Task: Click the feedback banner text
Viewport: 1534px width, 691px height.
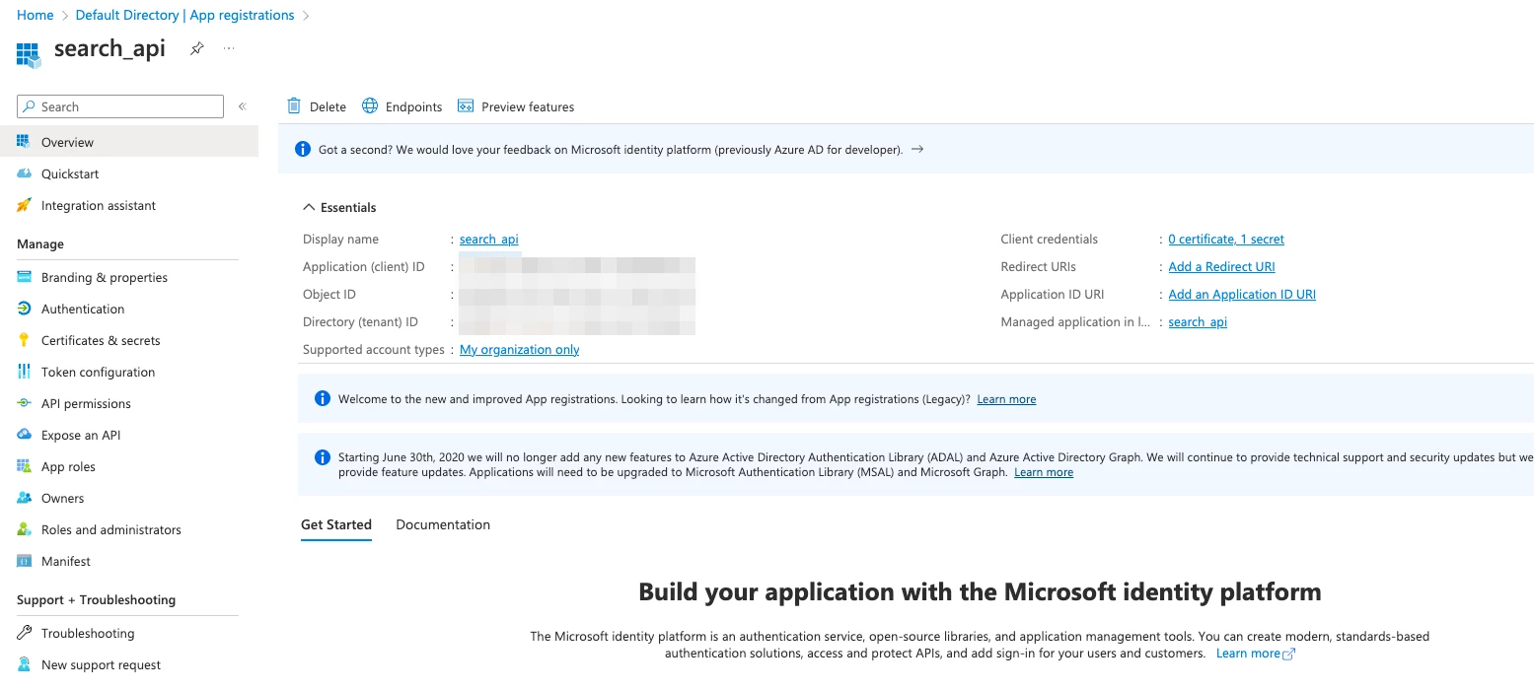Action: point(611,150)
